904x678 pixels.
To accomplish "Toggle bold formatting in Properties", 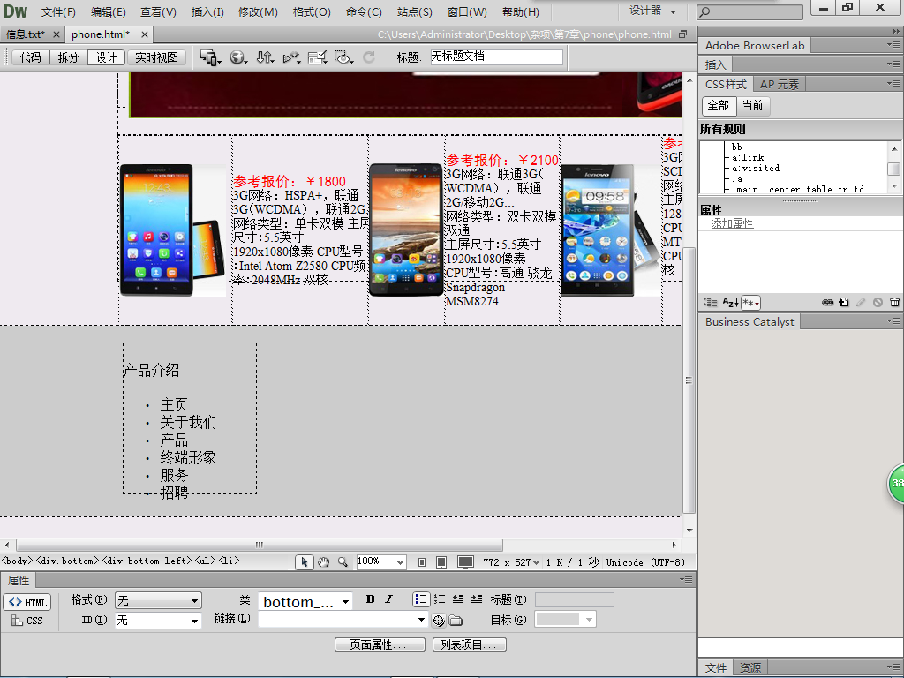I will [x=370, y=599].
